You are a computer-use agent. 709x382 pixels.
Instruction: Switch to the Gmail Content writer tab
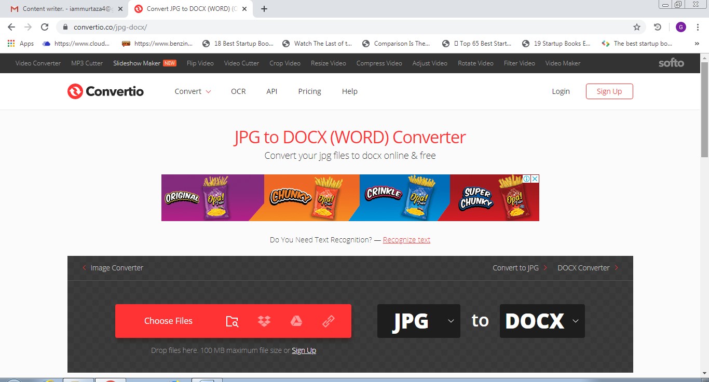[66, 9]
